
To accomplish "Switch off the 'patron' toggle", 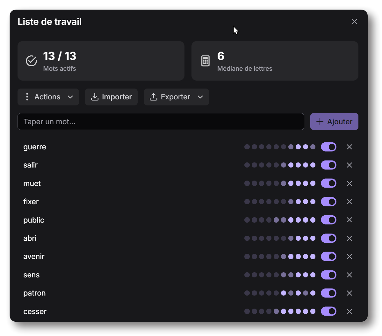I will (x=328, y=293).
